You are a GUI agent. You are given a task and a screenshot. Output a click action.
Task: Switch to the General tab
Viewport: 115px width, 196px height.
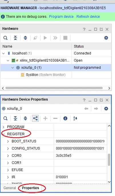(x=10, y=188)
